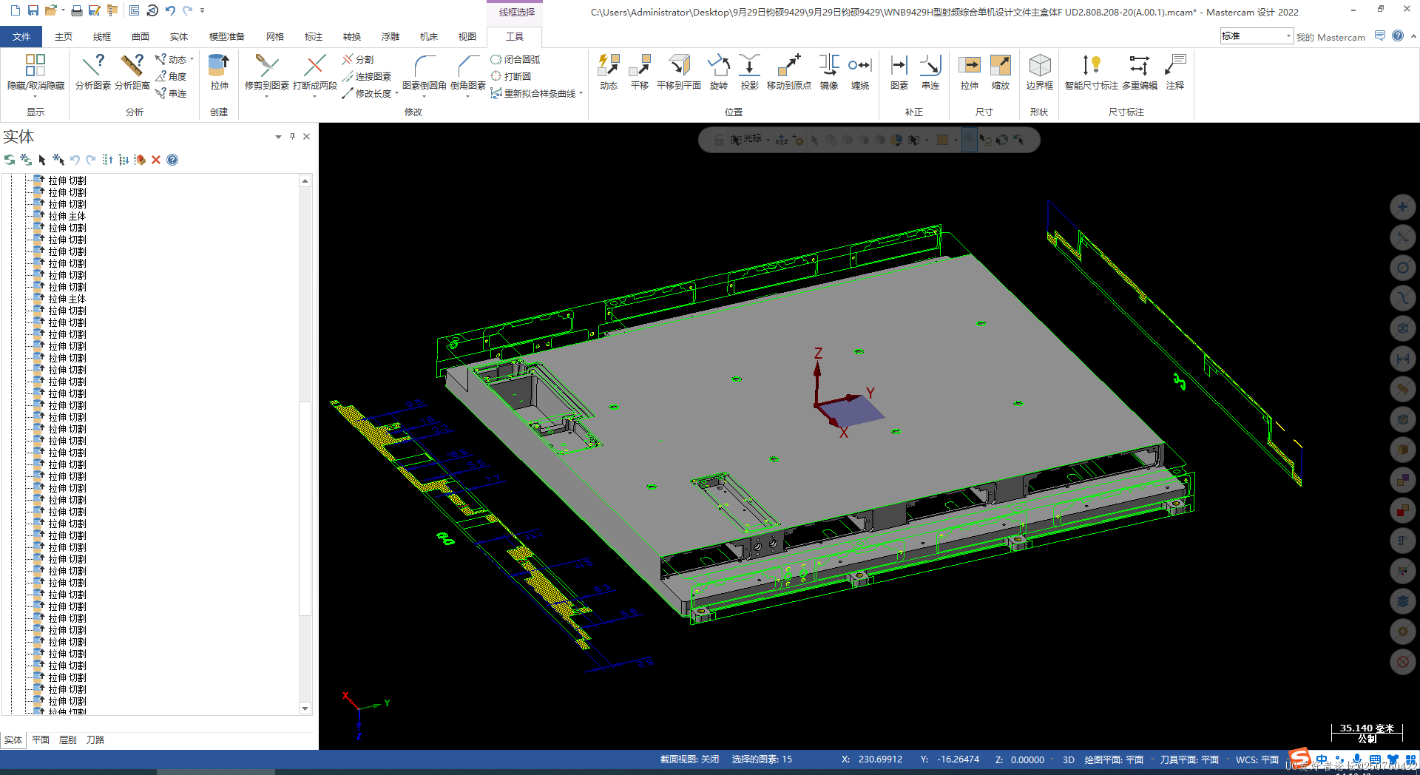
Task: Open 智能尺寸标注 smart dimension tool
Action: pos(1092,72)
